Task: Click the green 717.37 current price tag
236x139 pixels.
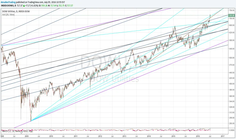Action: (232, 15)
